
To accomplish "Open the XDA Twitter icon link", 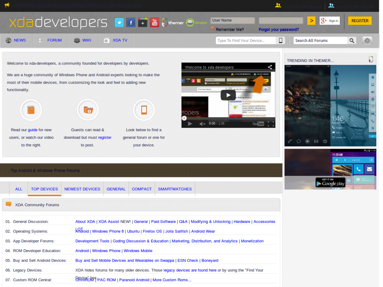I will (x=119, y=22).
